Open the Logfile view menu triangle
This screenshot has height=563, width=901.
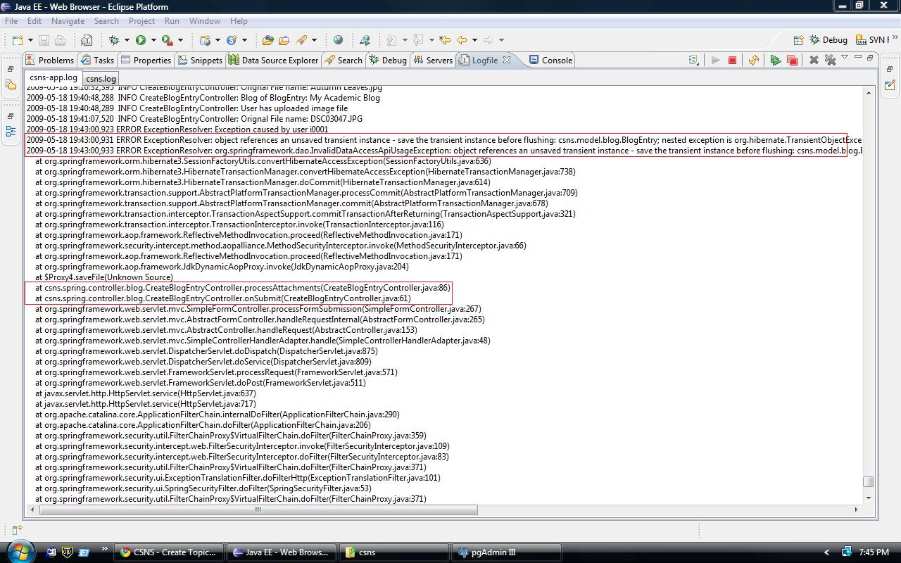click(844, 58)
